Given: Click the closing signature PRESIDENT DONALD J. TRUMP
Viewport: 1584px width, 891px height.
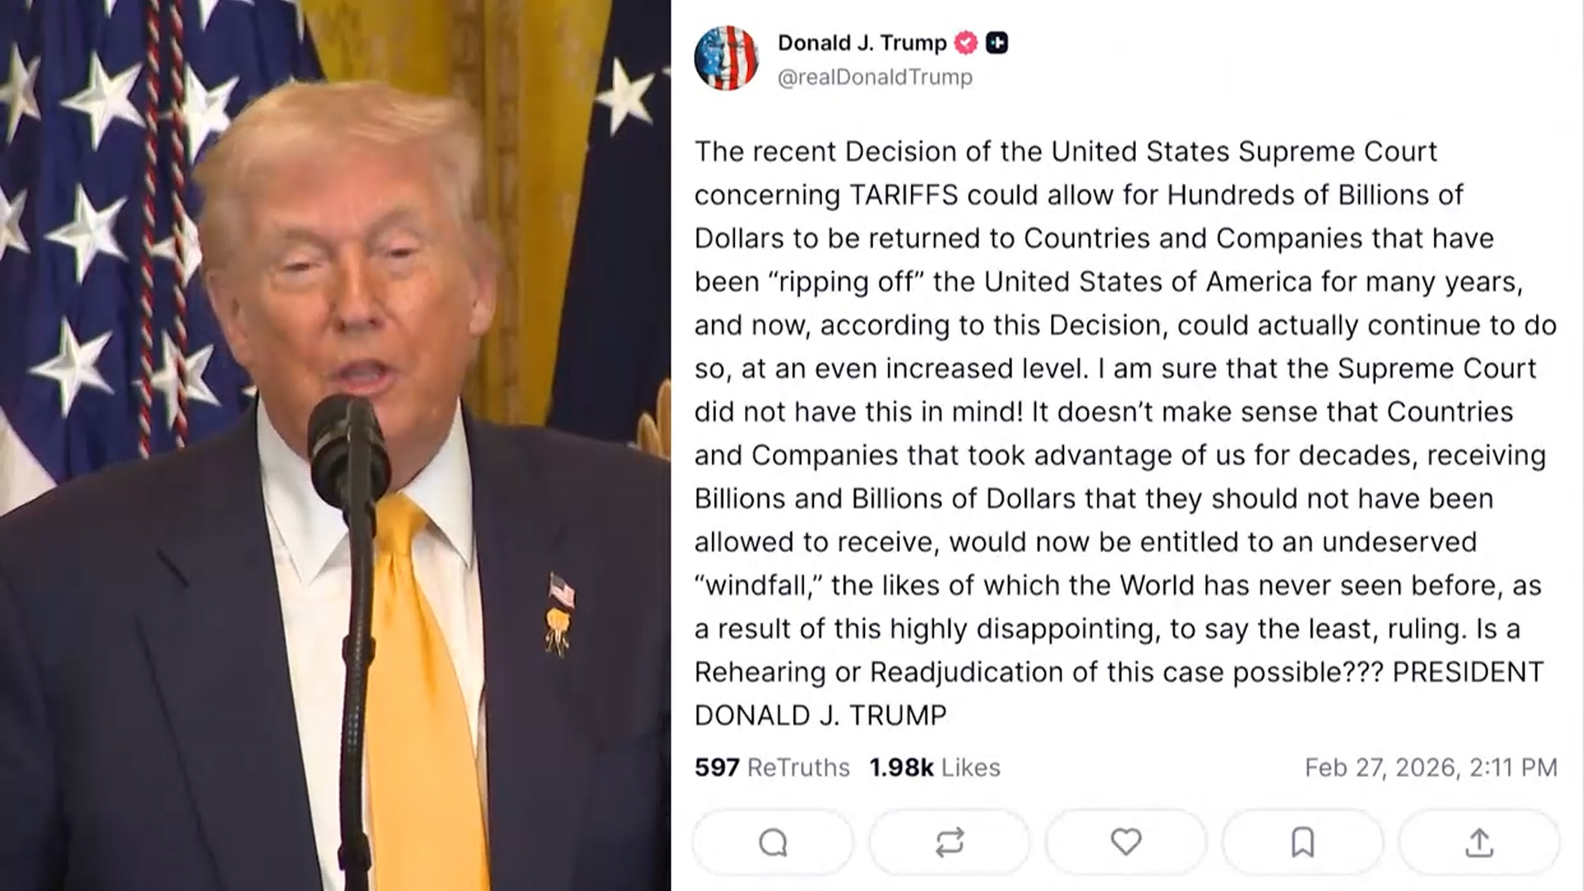Looking at the screenshot, I should [1119, 694].
